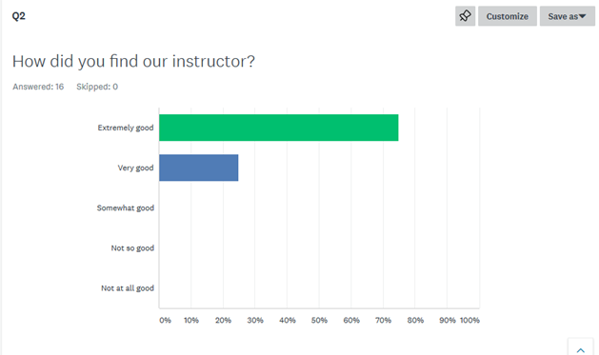Select the Extremely good label

pos(126,128)
